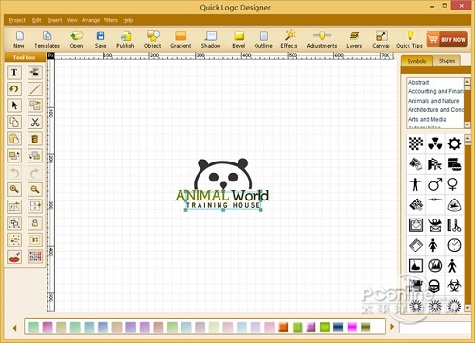The width and height of the screenshot is (475, 343).
Task: Click the scissors cut tool
Action: (35, 122)
